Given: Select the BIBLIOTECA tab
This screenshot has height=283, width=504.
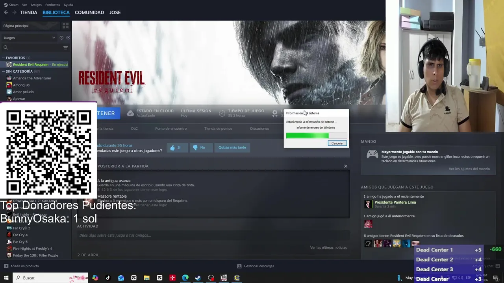Looking at the screenshot, I should pos(56,13).
